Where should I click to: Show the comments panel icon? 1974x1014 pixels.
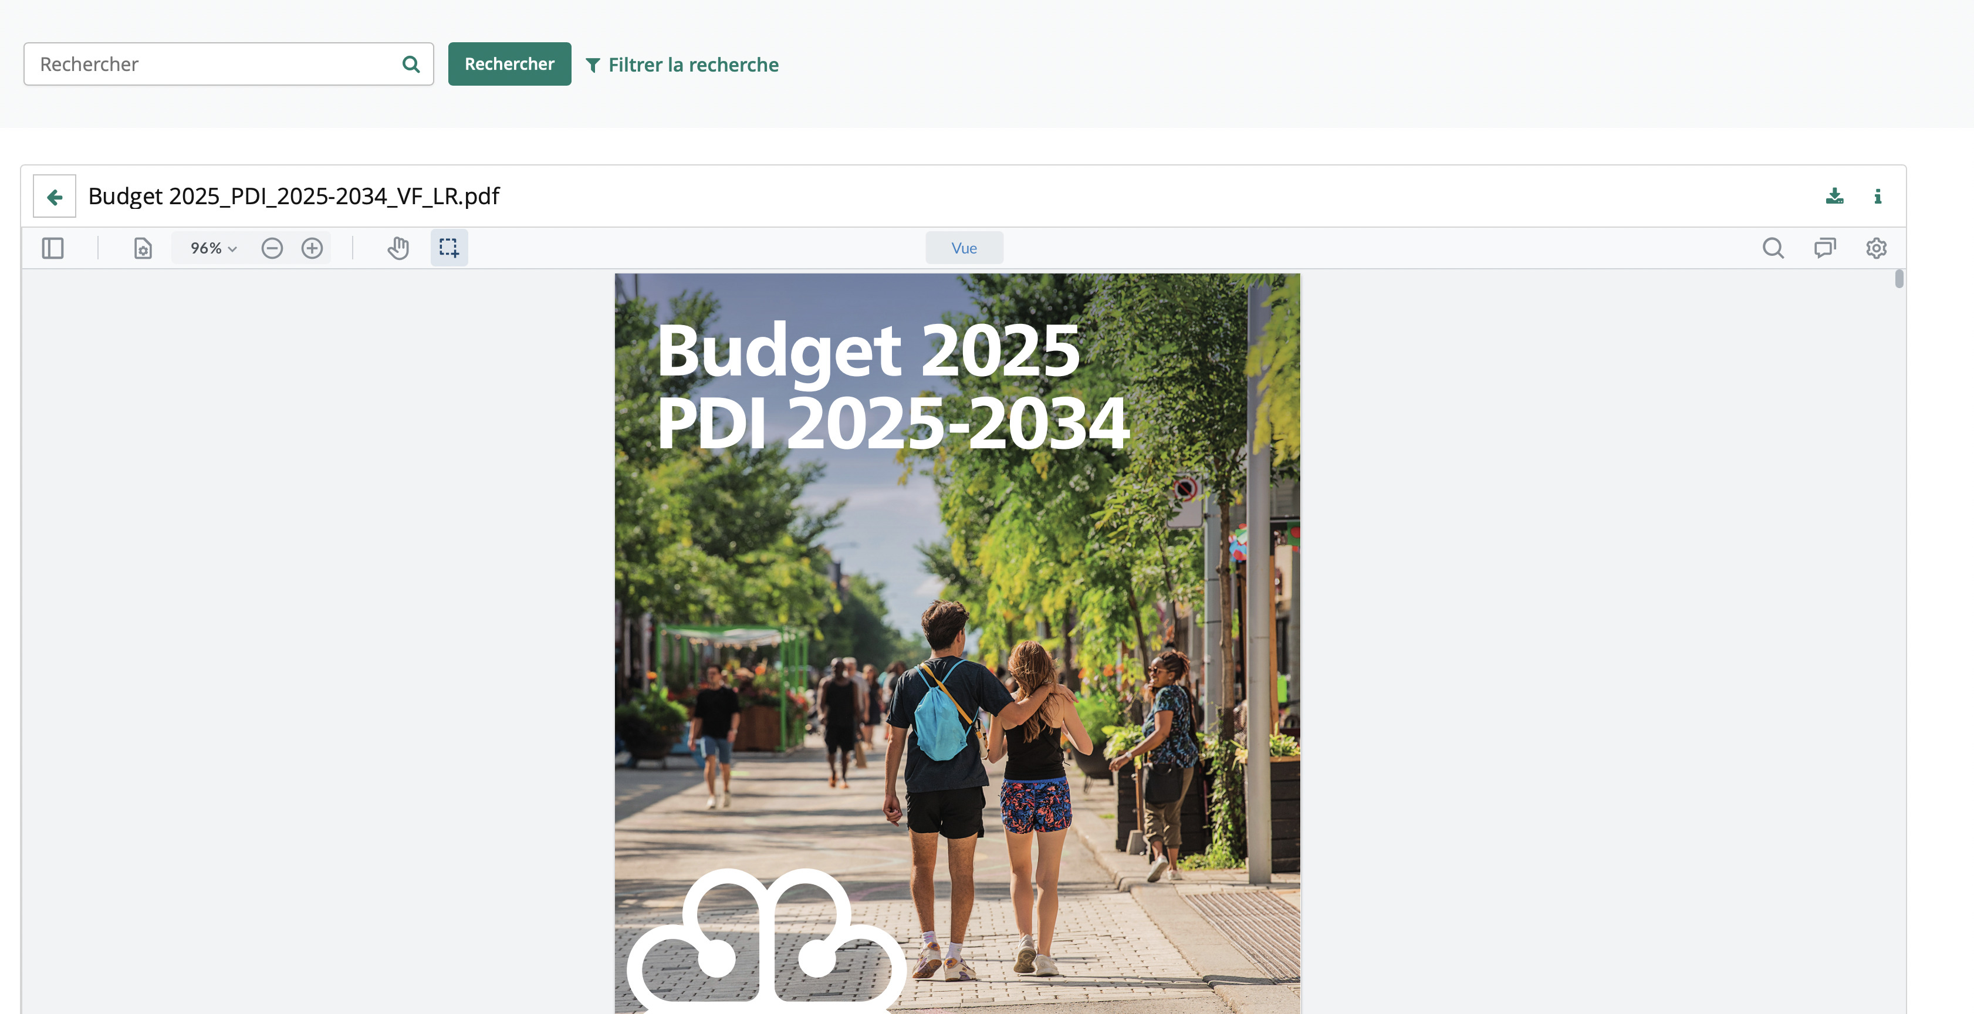pyautogui.click(x=1824, y=248)
